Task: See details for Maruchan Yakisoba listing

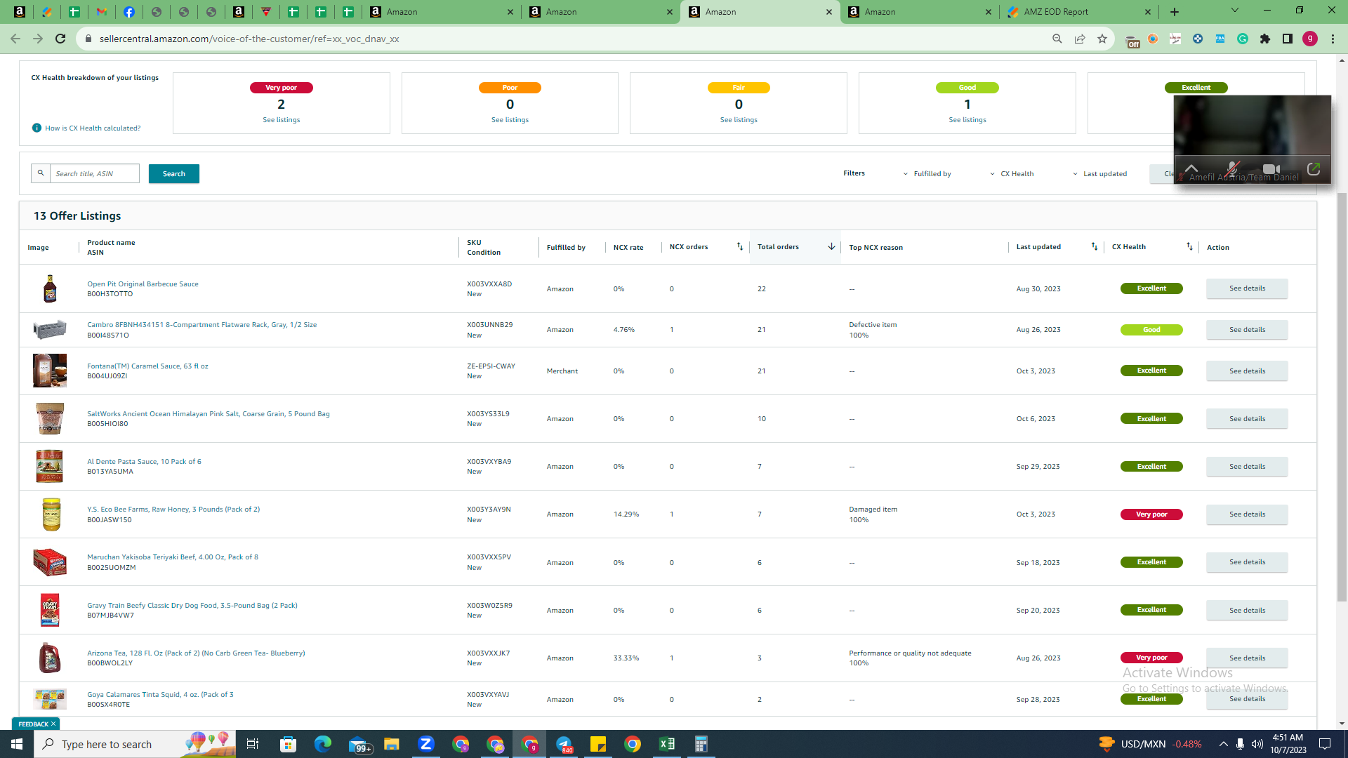Action: click(1247, 562)
